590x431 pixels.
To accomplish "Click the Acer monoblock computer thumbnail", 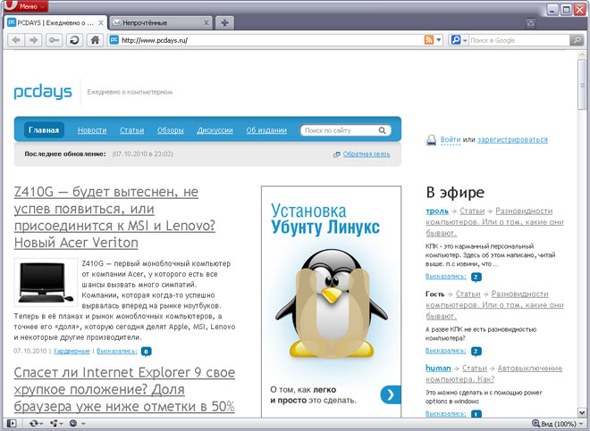I will pos(46,282).
